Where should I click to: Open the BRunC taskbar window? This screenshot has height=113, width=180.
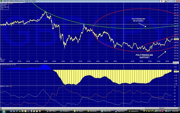(x=107, y=111)
